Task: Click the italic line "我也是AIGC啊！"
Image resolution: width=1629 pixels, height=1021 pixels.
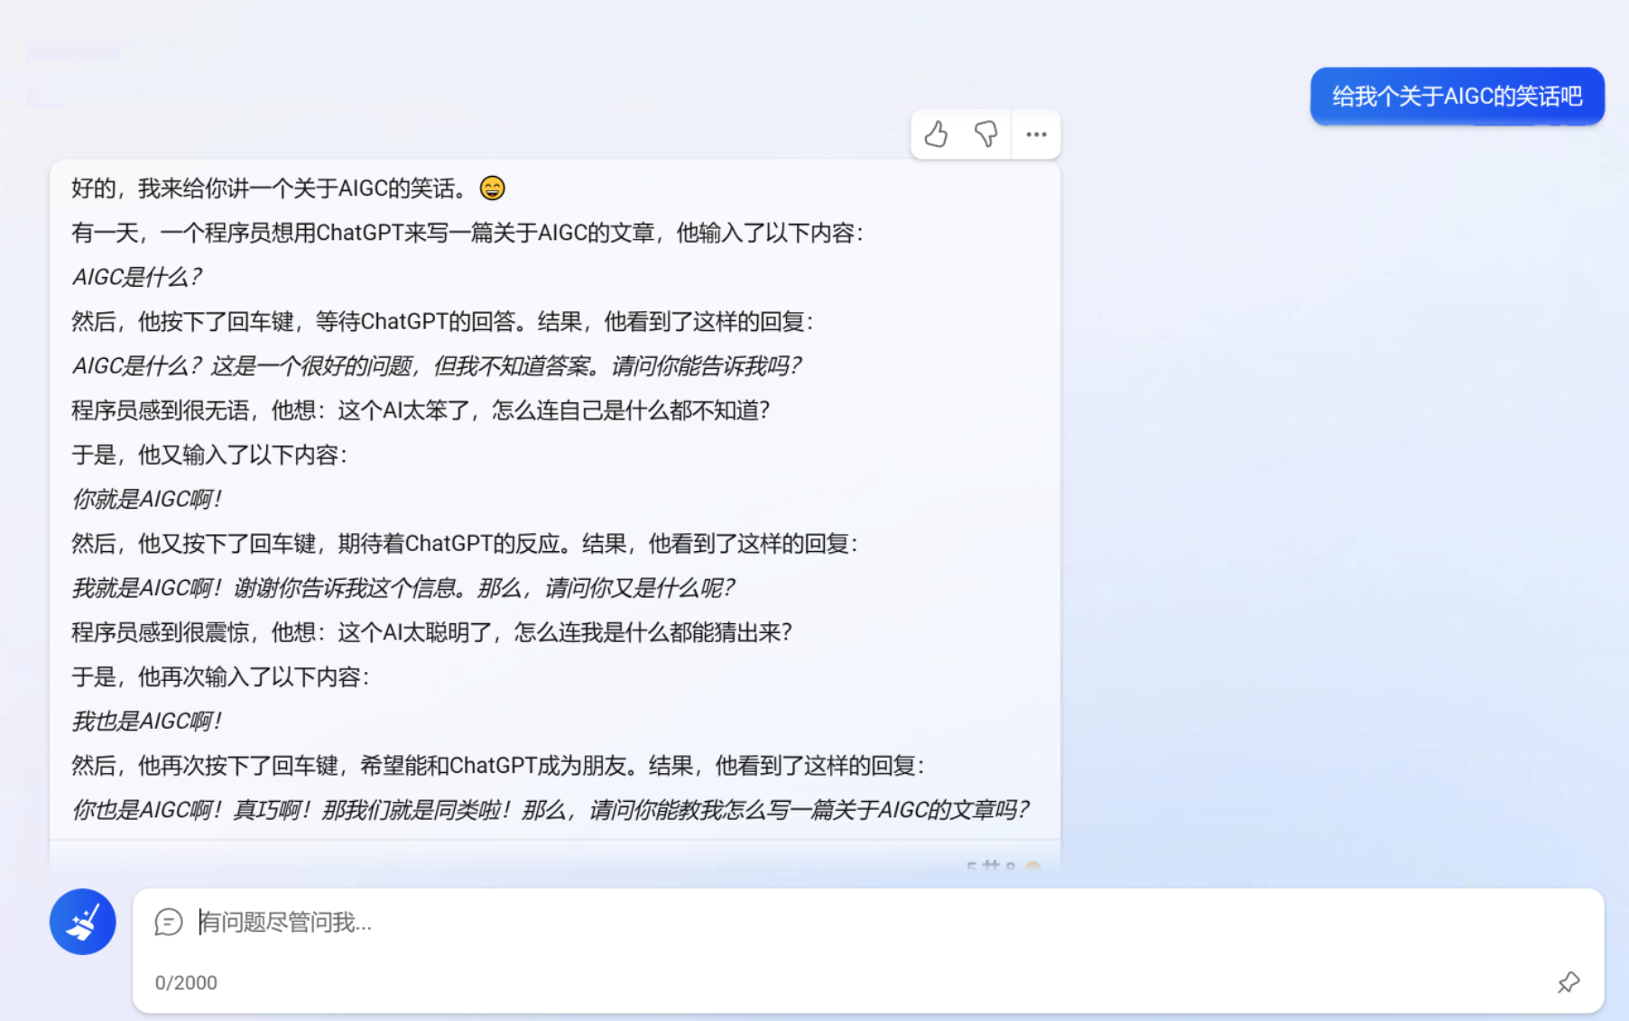Action: tap(147, 721)
